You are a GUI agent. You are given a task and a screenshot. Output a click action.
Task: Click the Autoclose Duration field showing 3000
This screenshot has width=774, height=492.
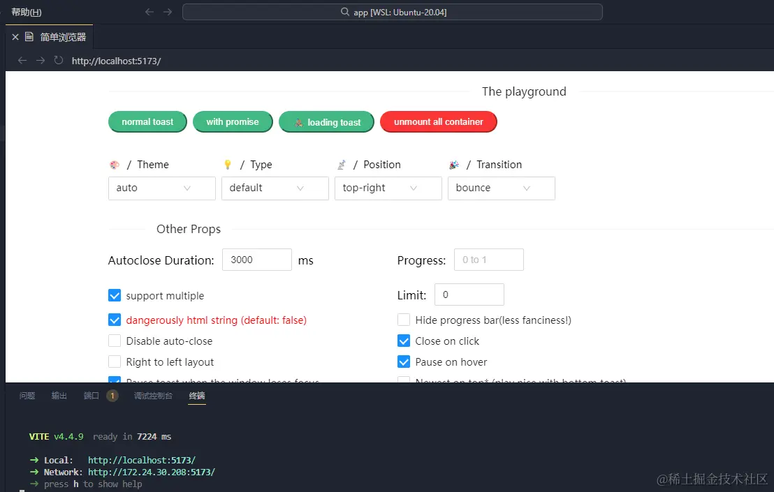click(x=256, y=260)
